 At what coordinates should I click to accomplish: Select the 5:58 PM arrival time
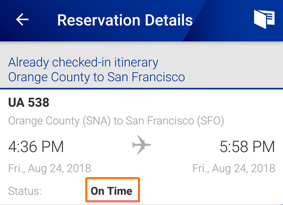click(247, 147)
